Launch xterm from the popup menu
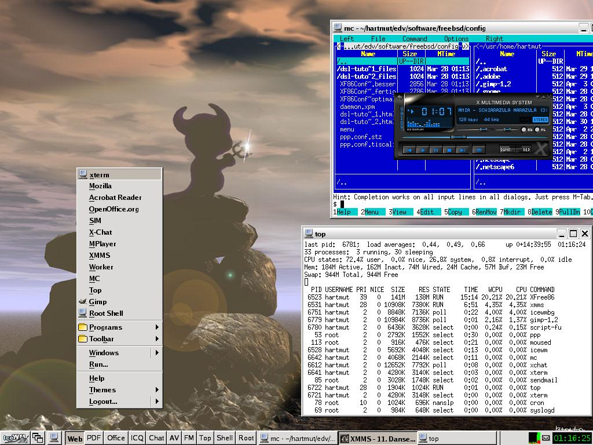This screenshot has height=445, width=593. tap(119, 175)
